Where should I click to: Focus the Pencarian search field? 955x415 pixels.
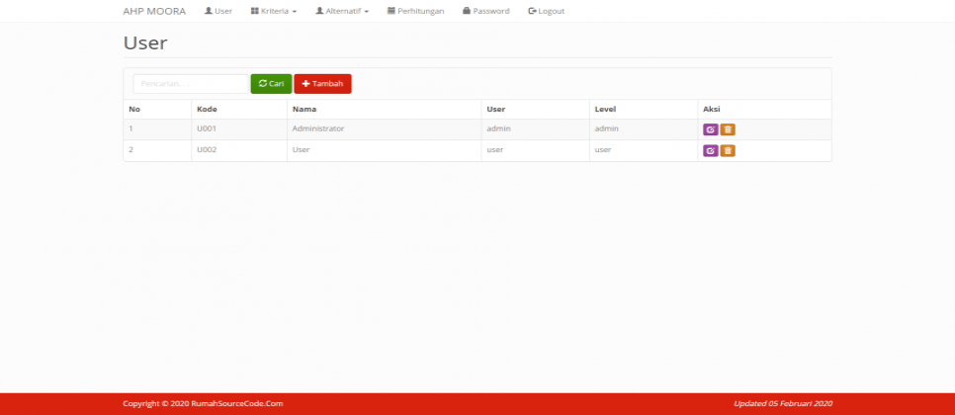191,84
